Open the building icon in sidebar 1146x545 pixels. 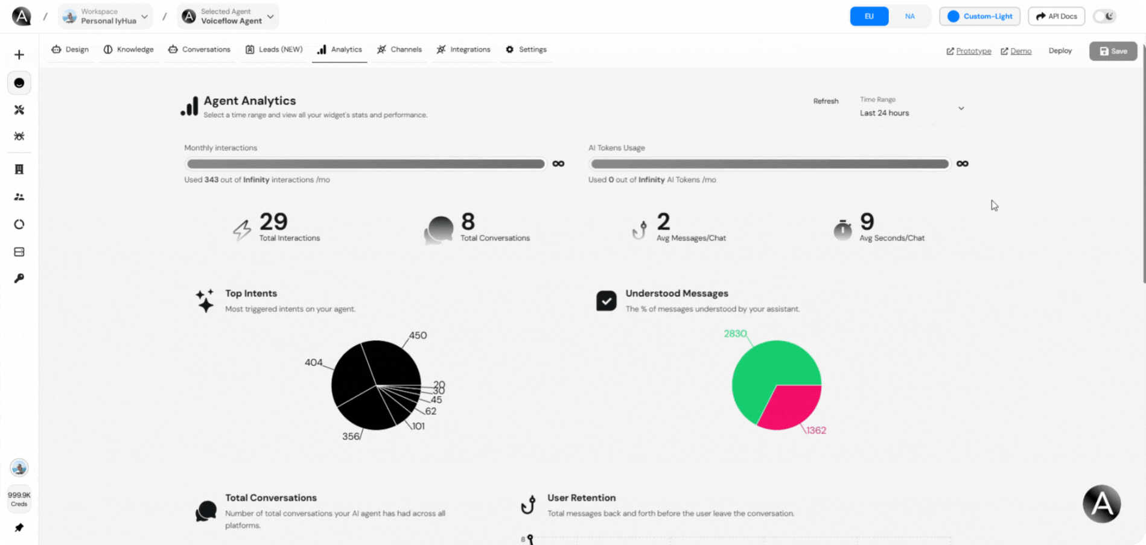[19, 169]
